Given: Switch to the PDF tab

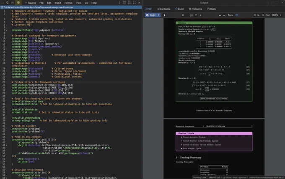Looking at the screenshot, I should [148, 9].
